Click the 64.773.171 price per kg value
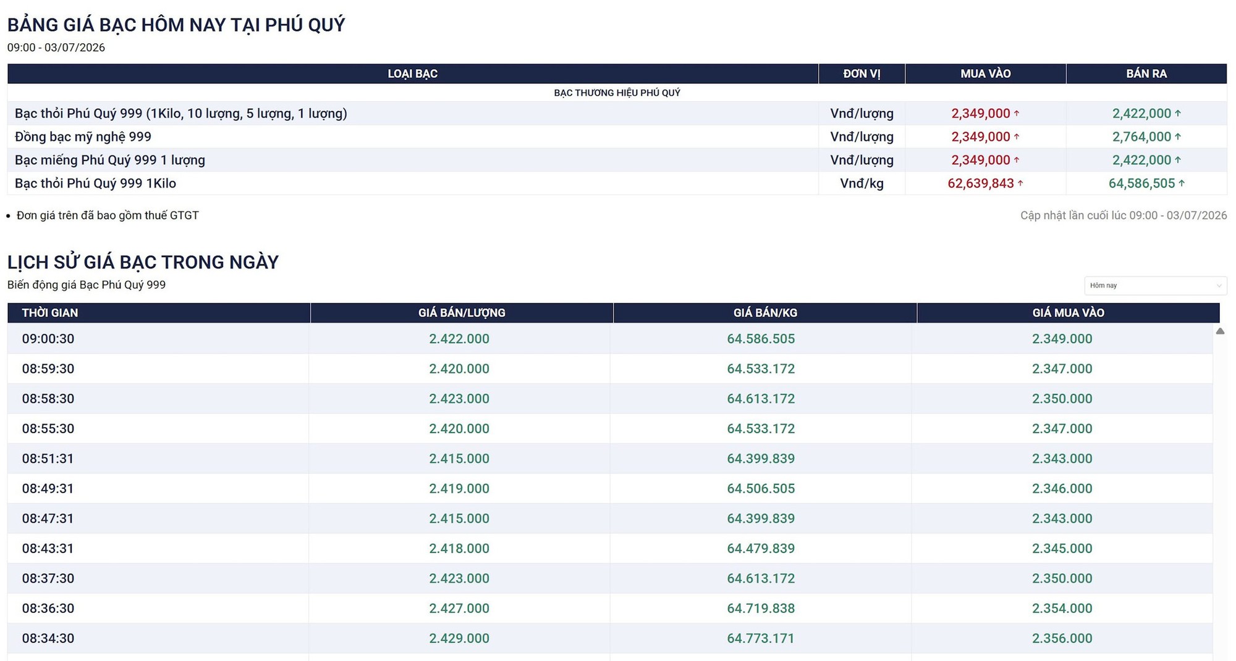This screenshot has width=1236, height=661. coord(761,638)
